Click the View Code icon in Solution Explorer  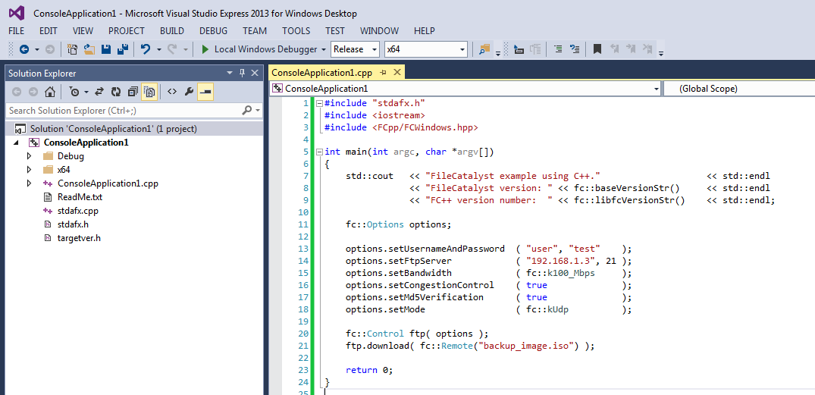click(x=172, y=92)
